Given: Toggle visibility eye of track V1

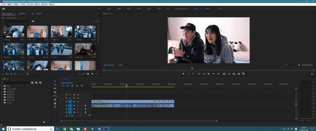Looking at the screenshot, I should coord(78,102).
